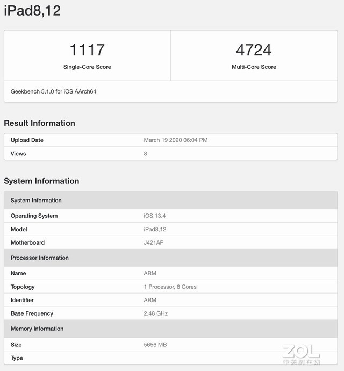
Task: Click the iPad8,12 page title
Action: (32, 11)
